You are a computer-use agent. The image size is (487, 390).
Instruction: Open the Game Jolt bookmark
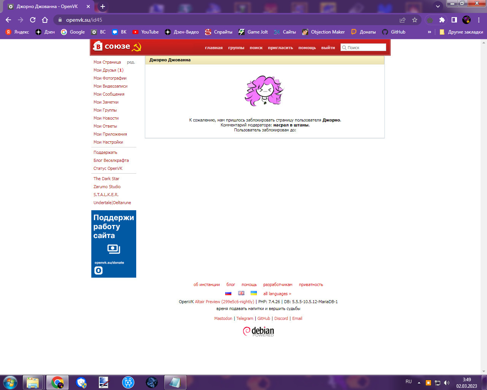pos(253,32)
